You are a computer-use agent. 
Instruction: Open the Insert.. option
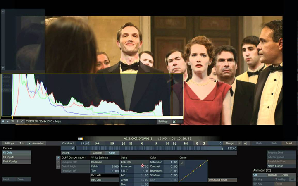76,153
